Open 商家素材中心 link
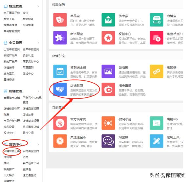189x182 pixels. tap(31, 61)
